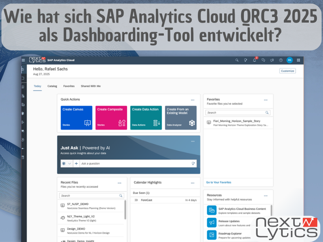
Task: Click the nextLytics logo in the app header
Action: click(37, 60)
